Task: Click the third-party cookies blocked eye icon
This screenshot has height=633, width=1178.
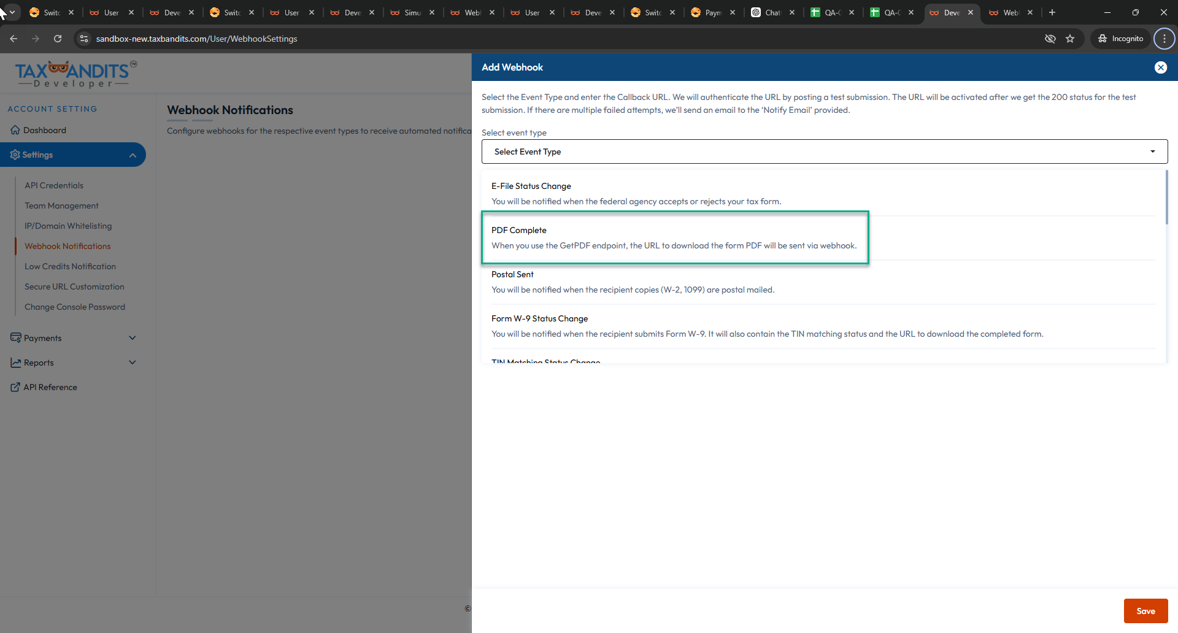Action: [1050, 39]
